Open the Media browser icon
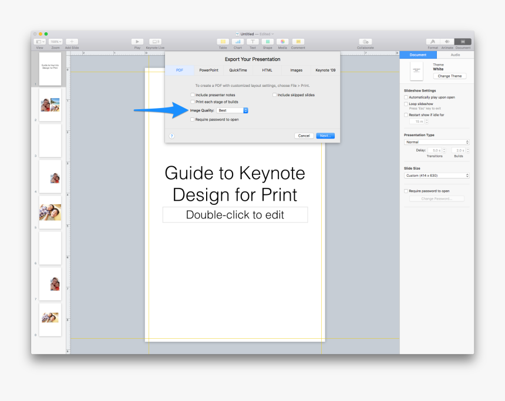The width and height of the screenshot is (505, 401). coord(282,42)
